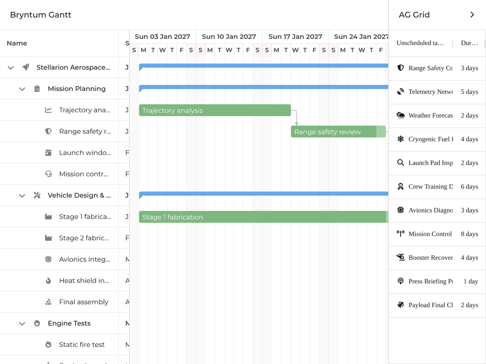Click the helicopter icon for Booster Recovery task
The image size is (486, 364).
point(401,257)
